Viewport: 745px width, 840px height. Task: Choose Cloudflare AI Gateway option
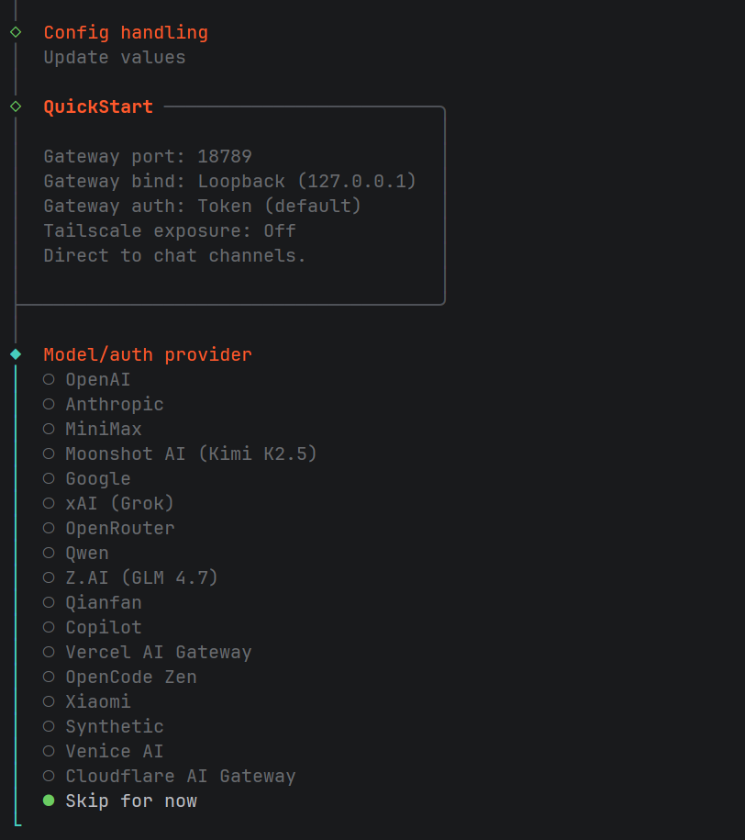[x=169, y=776]
